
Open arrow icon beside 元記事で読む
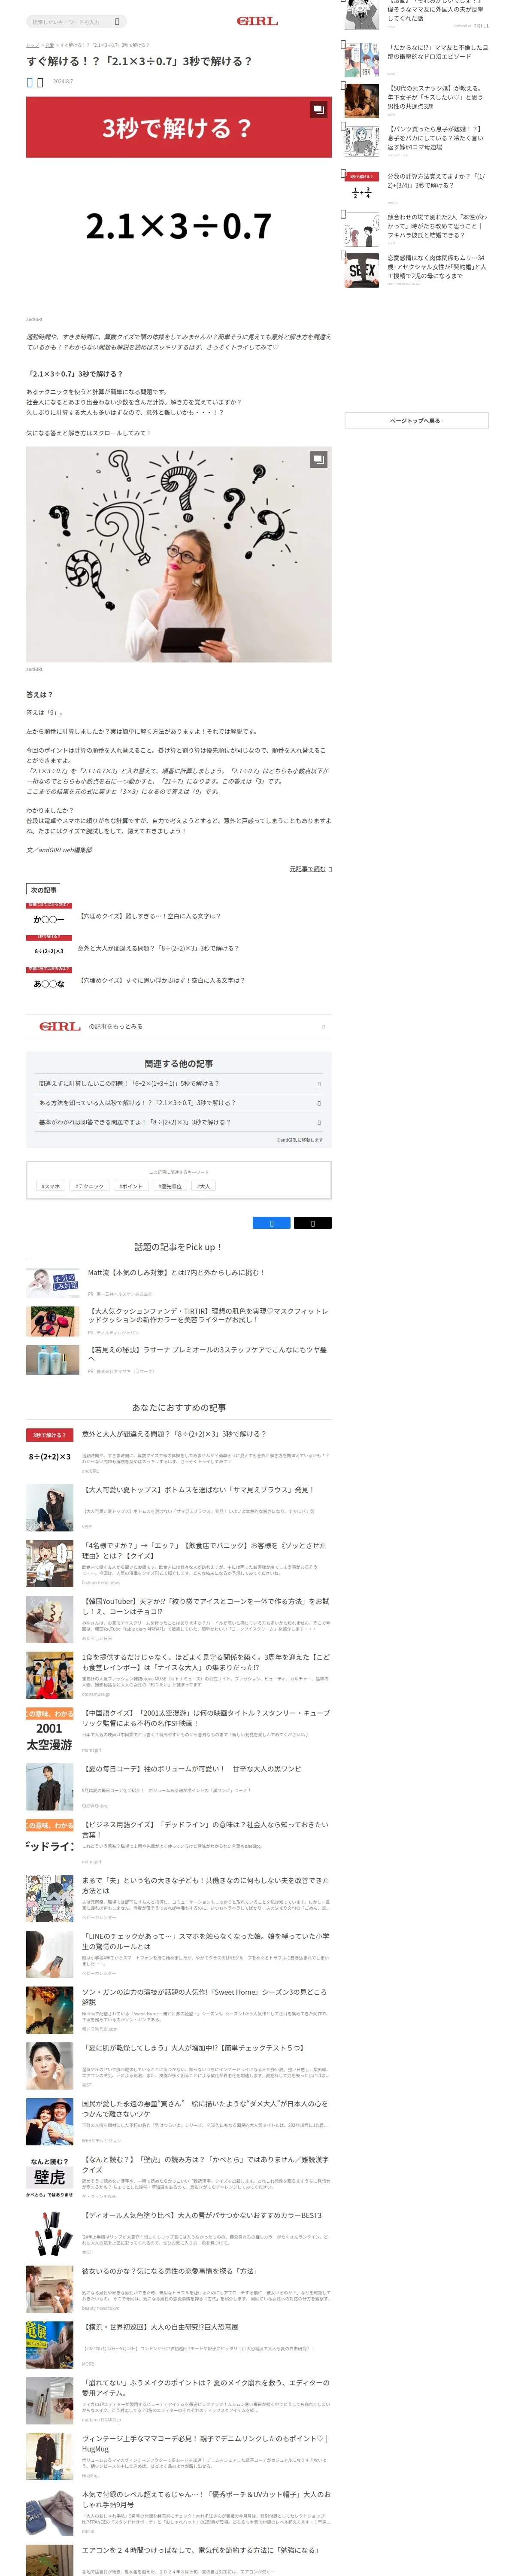point(330,869)
